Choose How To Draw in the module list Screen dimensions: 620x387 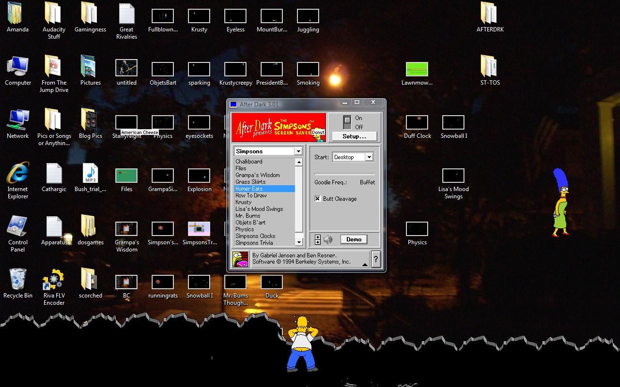pyautogui.click(x=264, y=195)
